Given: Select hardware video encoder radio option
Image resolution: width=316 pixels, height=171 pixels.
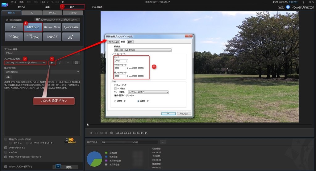Looking at the screenshot, I should 27,143.
